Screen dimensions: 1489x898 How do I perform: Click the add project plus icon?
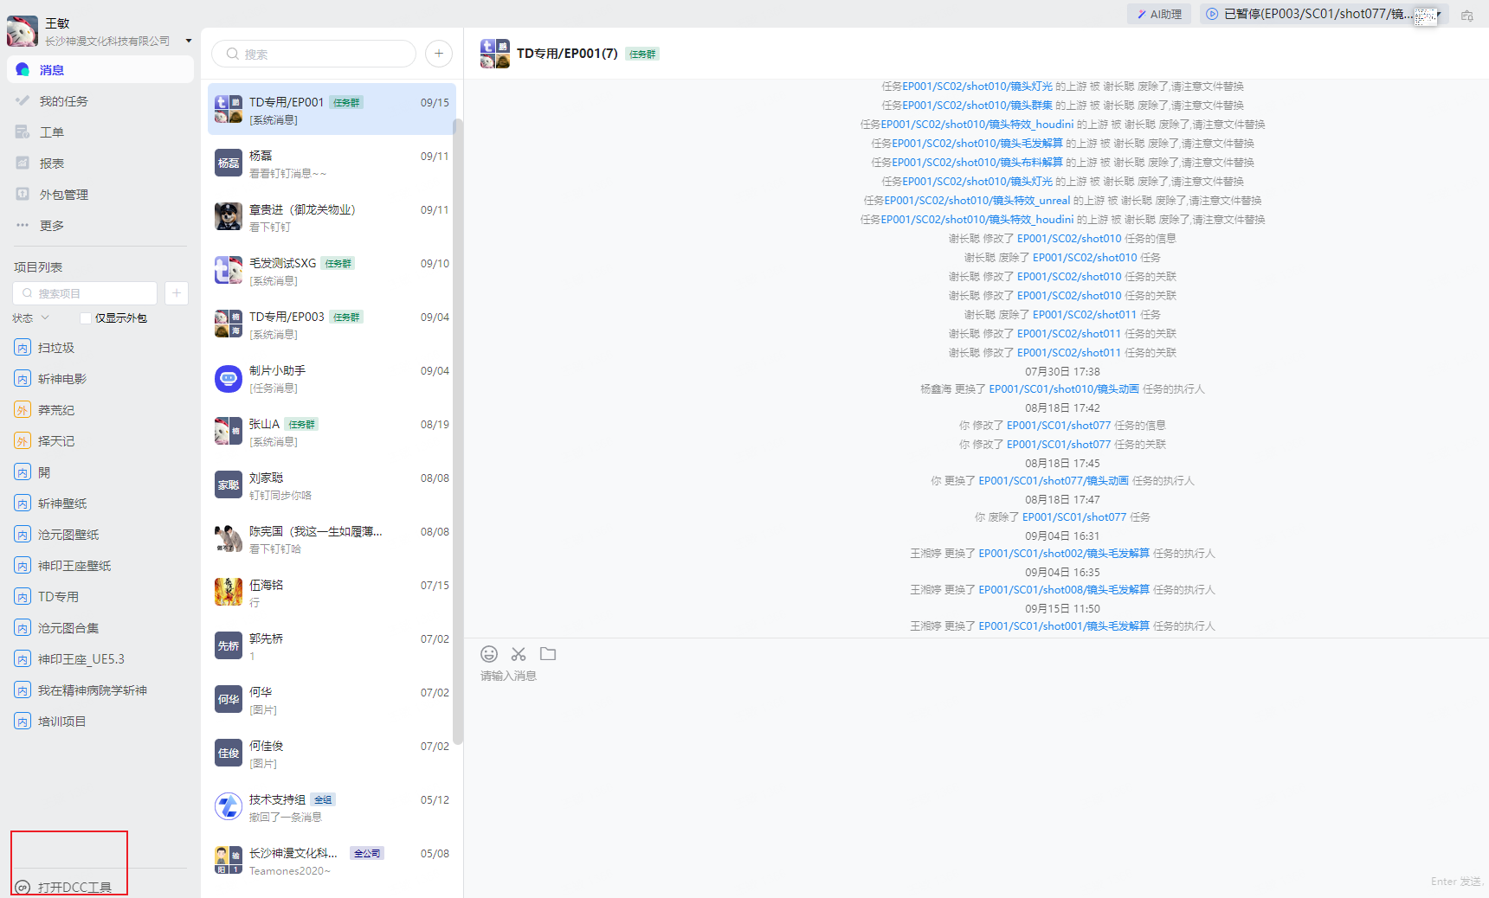[177, 293]
